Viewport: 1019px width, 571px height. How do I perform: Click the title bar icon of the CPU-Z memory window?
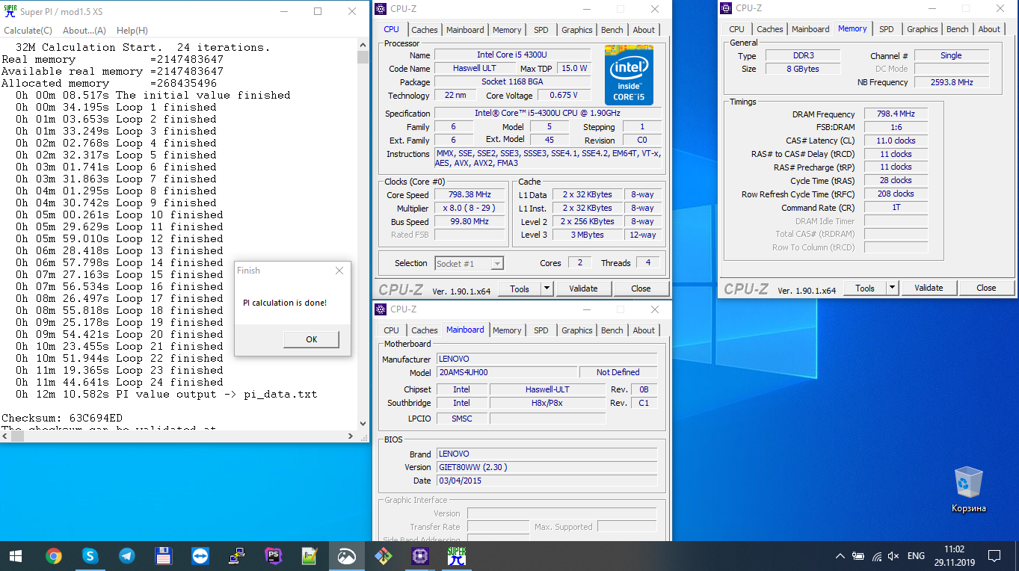point(726,8)
